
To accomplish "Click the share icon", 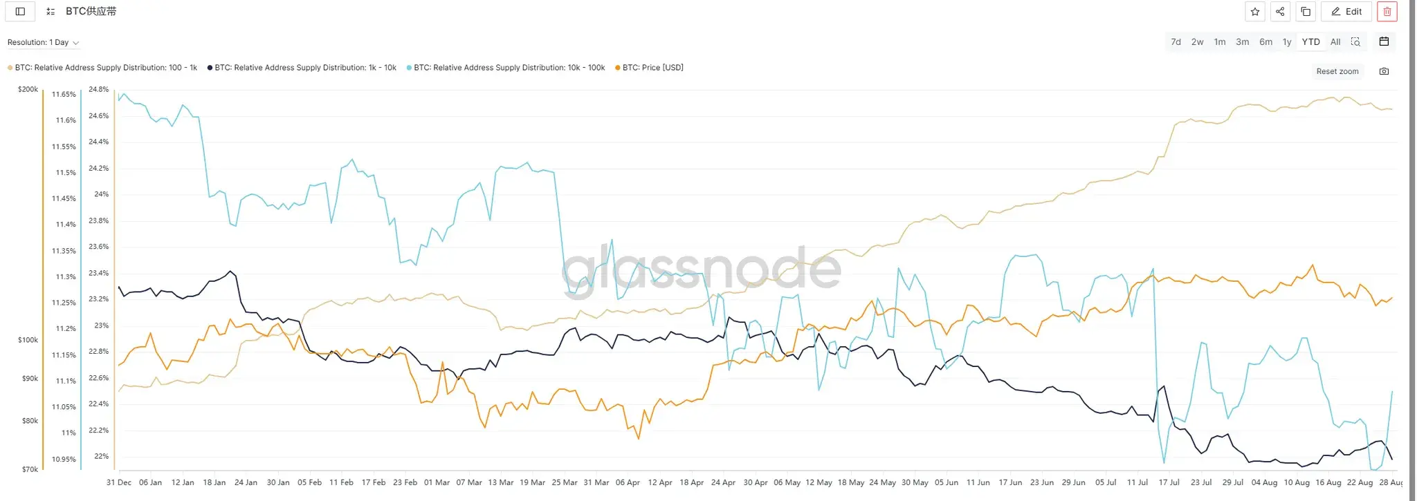I will [1280, 12].
